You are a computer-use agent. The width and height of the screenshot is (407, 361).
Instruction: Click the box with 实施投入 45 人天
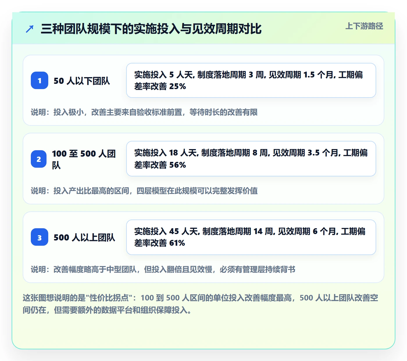coord(251,237)
